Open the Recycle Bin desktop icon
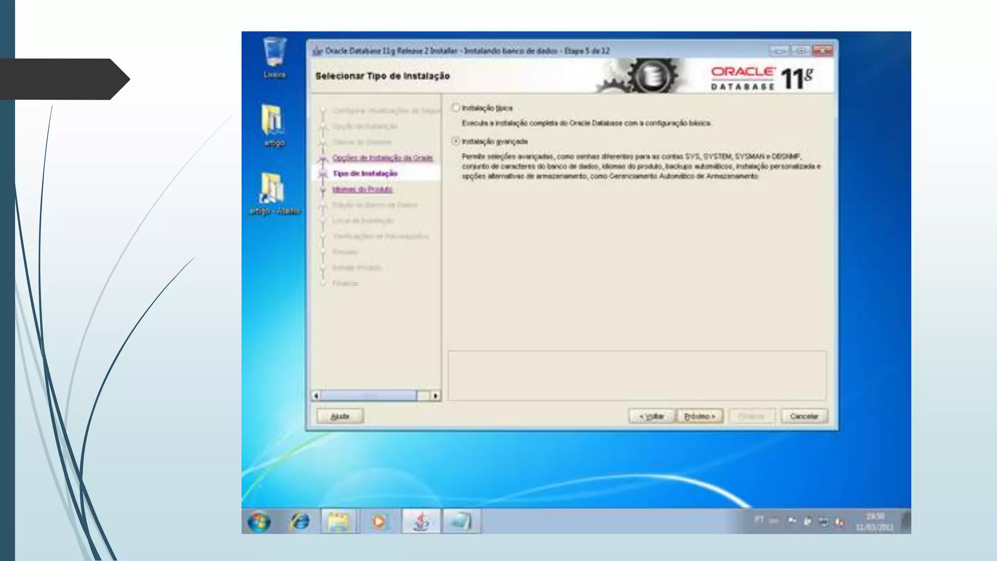Image resolution: width=997 pixels, height=561 pixels. coord(274,54)
